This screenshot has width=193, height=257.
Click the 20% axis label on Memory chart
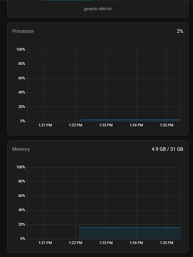click(x=22, y=225)
